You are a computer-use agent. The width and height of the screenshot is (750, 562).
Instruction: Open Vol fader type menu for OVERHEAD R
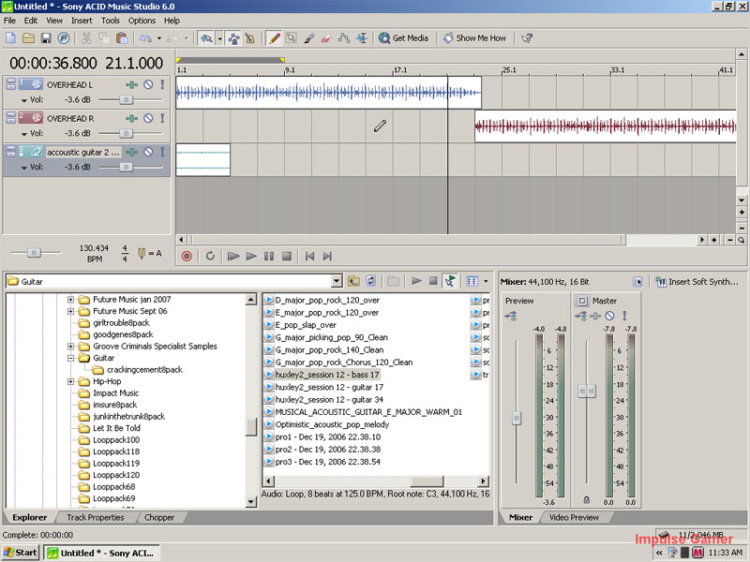(x=24, y=134)
